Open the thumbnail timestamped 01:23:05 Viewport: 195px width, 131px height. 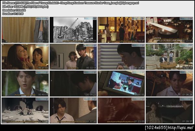(x=121, y=110)
